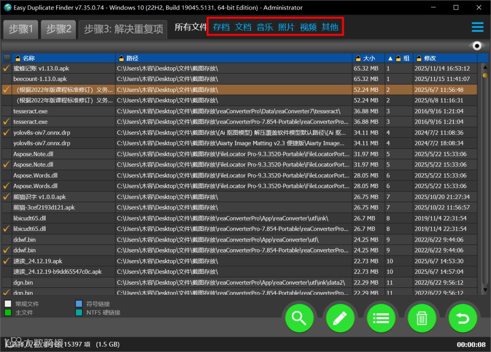Screen dimensions: 491x352
Task: Uncheck yolov8s-oiv7.onnx.drp modified 11:08:36
Action: coord(6,132)
